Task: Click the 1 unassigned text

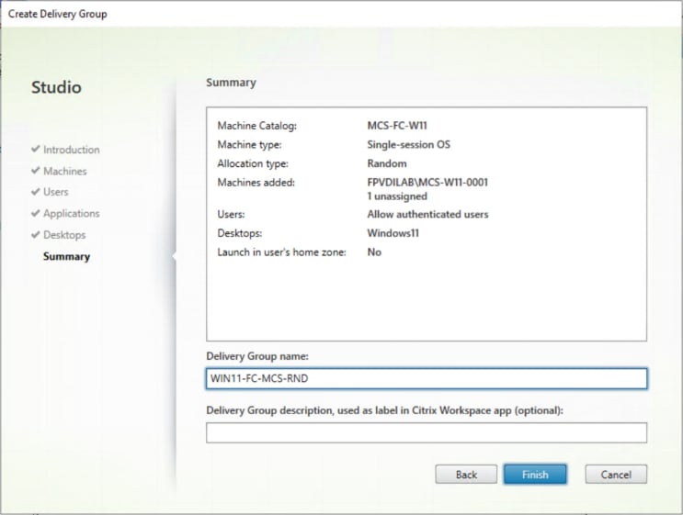Action: click(397, 196)
